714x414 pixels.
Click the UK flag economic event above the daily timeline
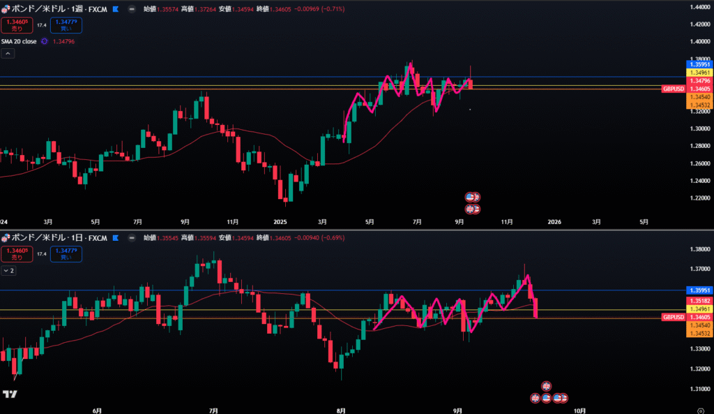point(546,385)
